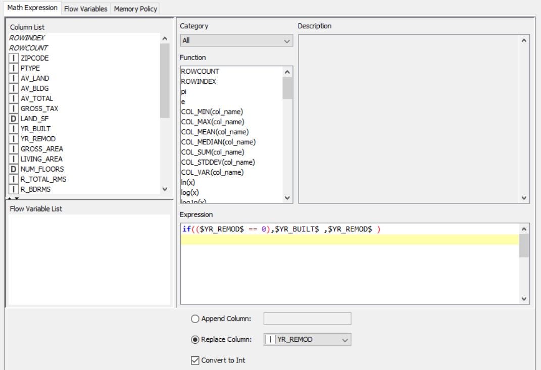
Task: Select COL_VAR(col_name) function
Action: pos(212,172)
